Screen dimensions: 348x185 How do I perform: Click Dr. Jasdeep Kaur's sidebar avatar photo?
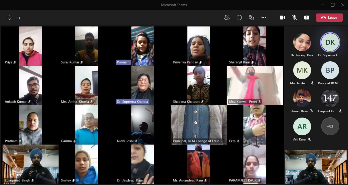302,42
